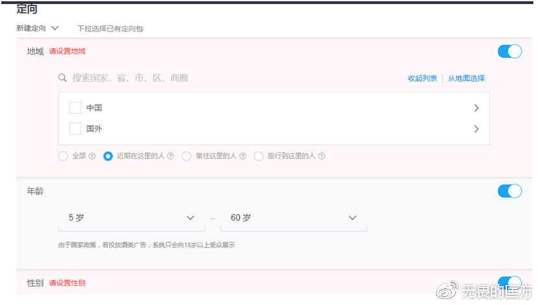Click the 定向 heading
This screenshot has width=538, height=305.
coord(27,9)
